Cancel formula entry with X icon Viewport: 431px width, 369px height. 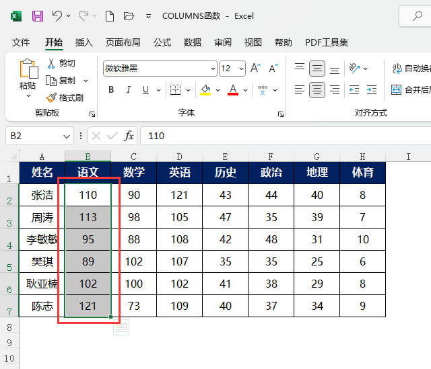pyautogui.click(x=96, y=136)
